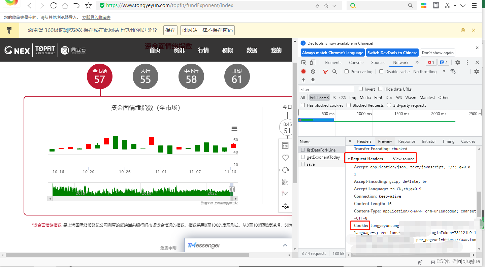Select DevTools inspect element picker
Viewport: 485px width, 267px height.
tap(303, 62)
